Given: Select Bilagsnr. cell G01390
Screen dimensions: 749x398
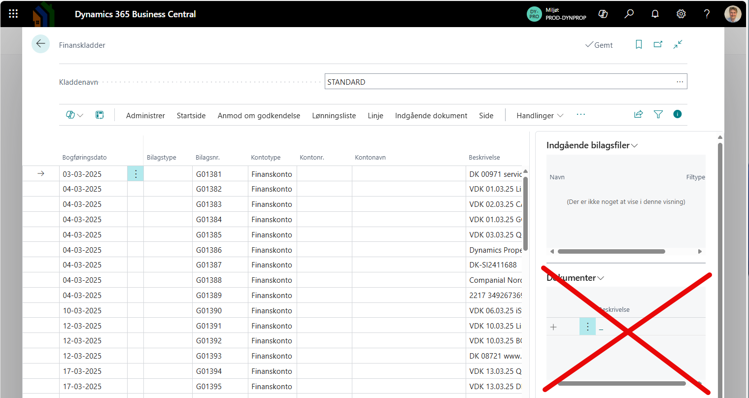Looking at the screenshot, I should (x=220, y=310).
